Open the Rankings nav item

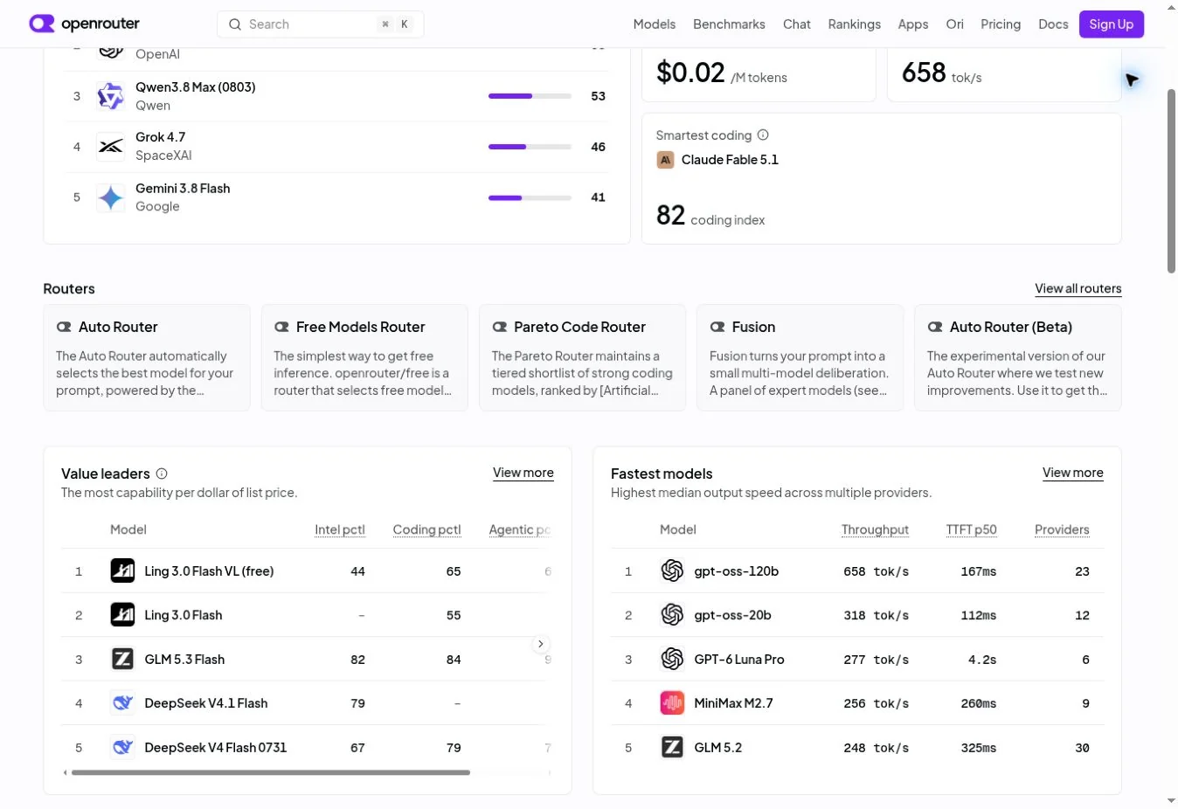coord(855,24)
